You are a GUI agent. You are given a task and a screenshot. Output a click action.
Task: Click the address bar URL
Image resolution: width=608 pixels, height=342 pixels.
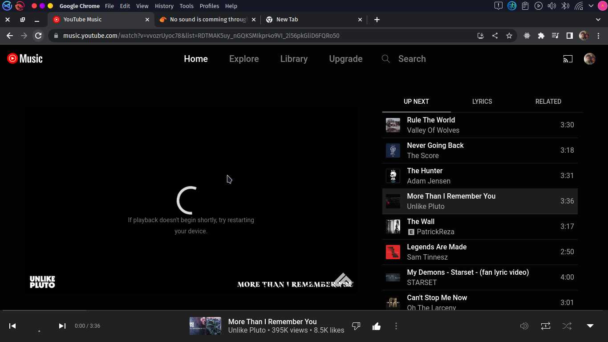(201, 36)
